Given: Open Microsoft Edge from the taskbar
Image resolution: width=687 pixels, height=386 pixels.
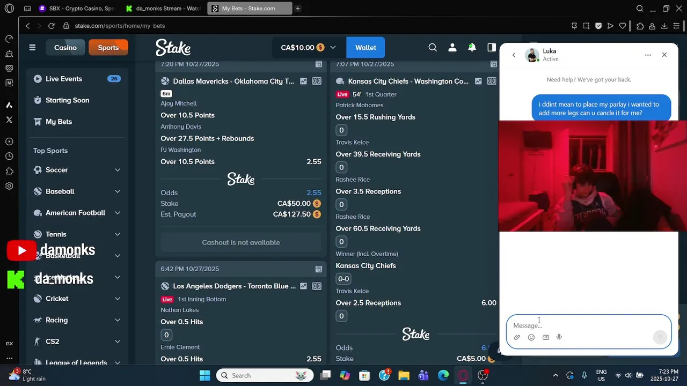Looking at the screenshot, I should (x=443, y=375).
